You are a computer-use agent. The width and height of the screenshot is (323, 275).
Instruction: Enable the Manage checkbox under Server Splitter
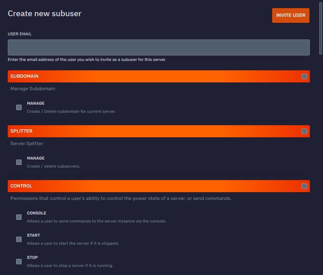tap(19, 162)
